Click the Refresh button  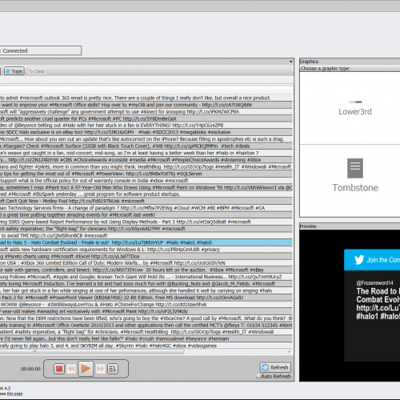(x=275, y=367)
